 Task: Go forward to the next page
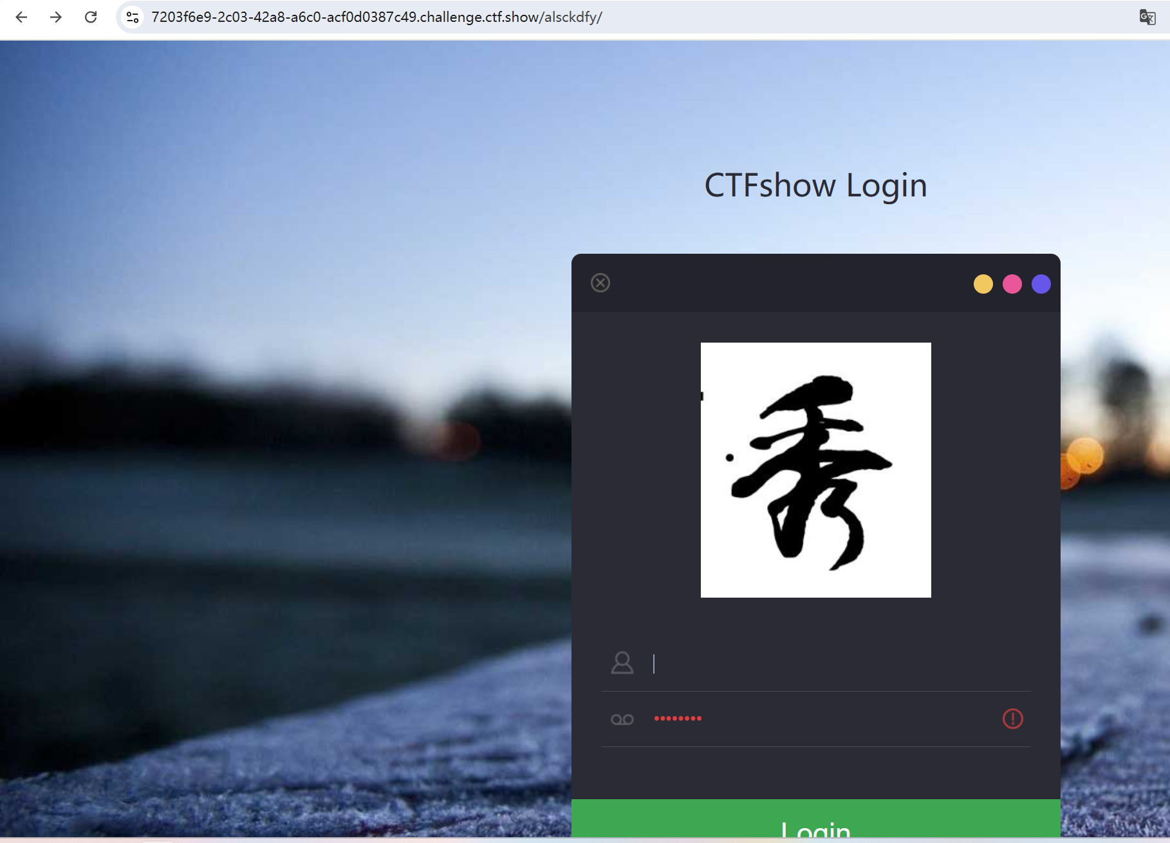(x=56, y=17)
